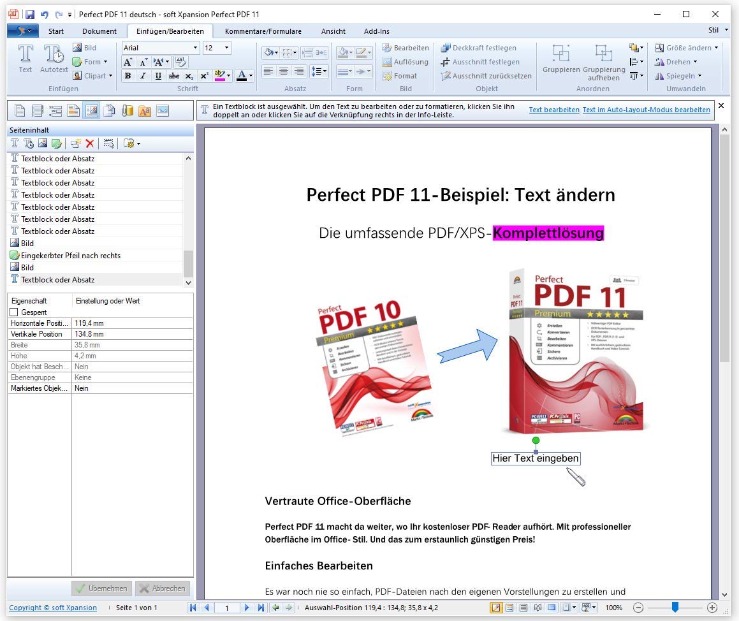Open the fonts panel with the Aa folder icon

(x=145, y=111)
